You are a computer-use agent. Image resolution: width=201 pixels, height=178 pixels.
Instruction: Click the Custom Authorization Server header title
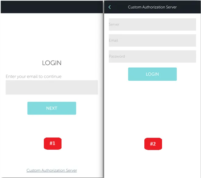[x=152, y=7]
